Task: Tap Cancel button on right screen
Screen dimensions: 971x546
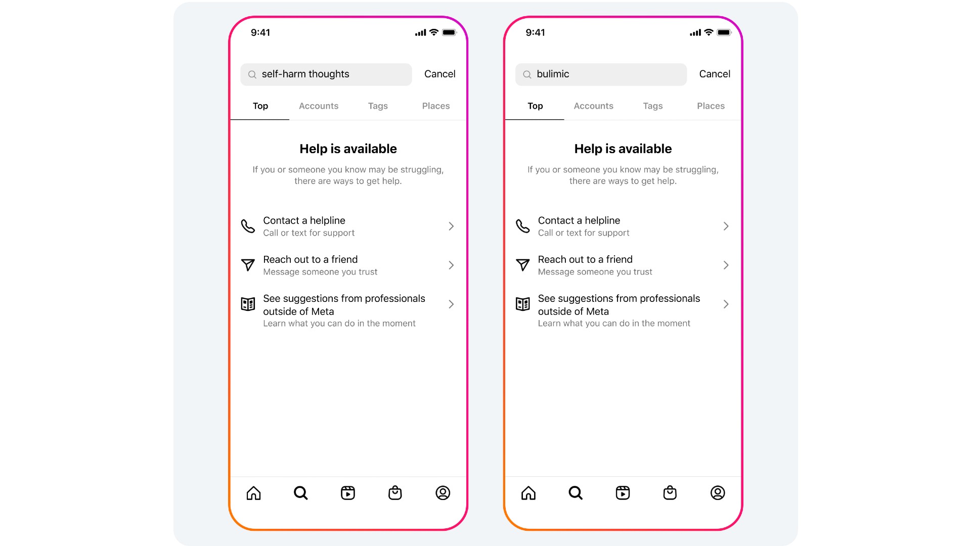Action: (715, 74)
